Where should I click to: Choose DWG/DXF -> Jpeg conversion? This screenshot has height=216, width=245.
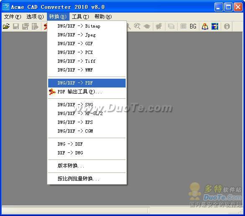coord(87,35)
